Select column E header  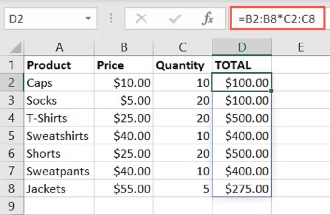[x=300, y=47]
